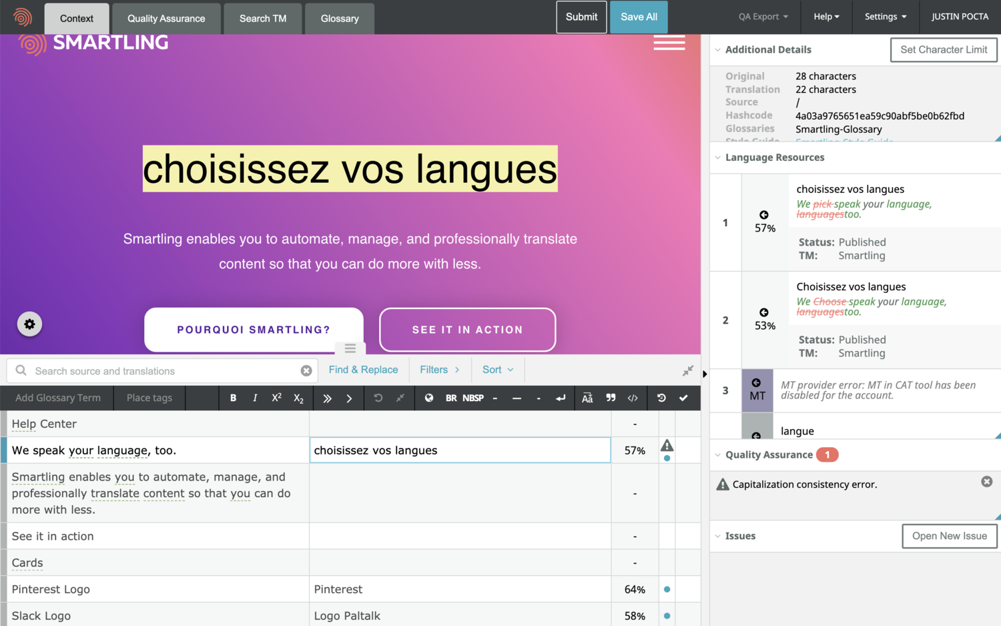This screenshot has height=626, width=1001.
Task: Click Open New Issue button
Action: click(x=950, y=536)
